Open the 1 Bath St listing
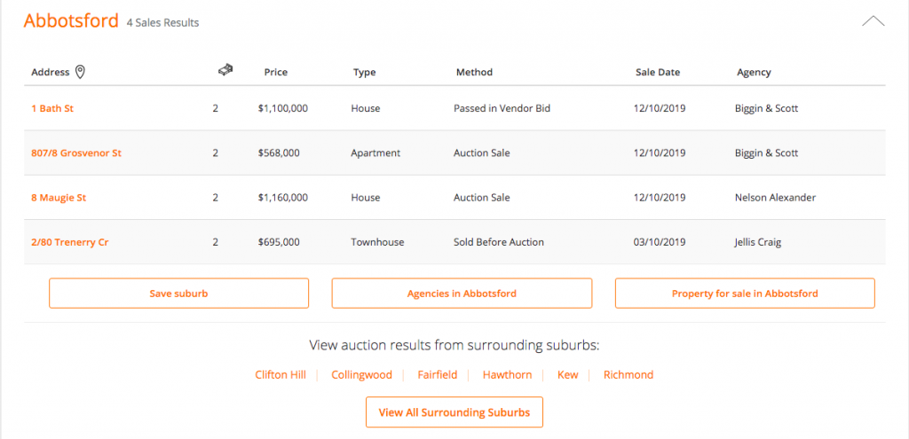Viewport: 909px width, 439px height. (52, 108)
